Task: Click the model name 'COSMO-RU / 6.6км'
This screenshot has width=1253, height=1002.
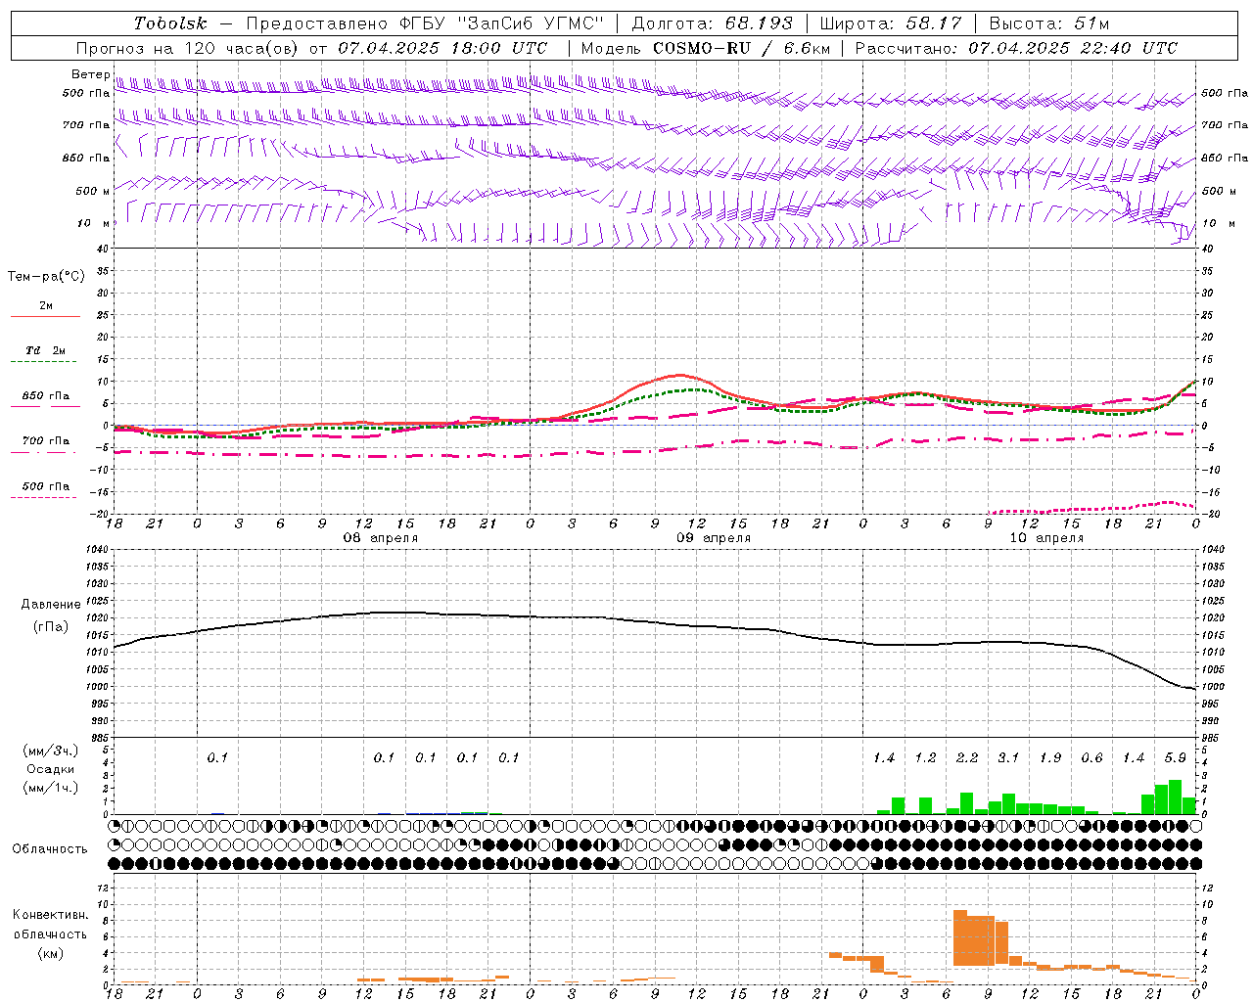Action: pyautogui.click(x=741, y=48)
